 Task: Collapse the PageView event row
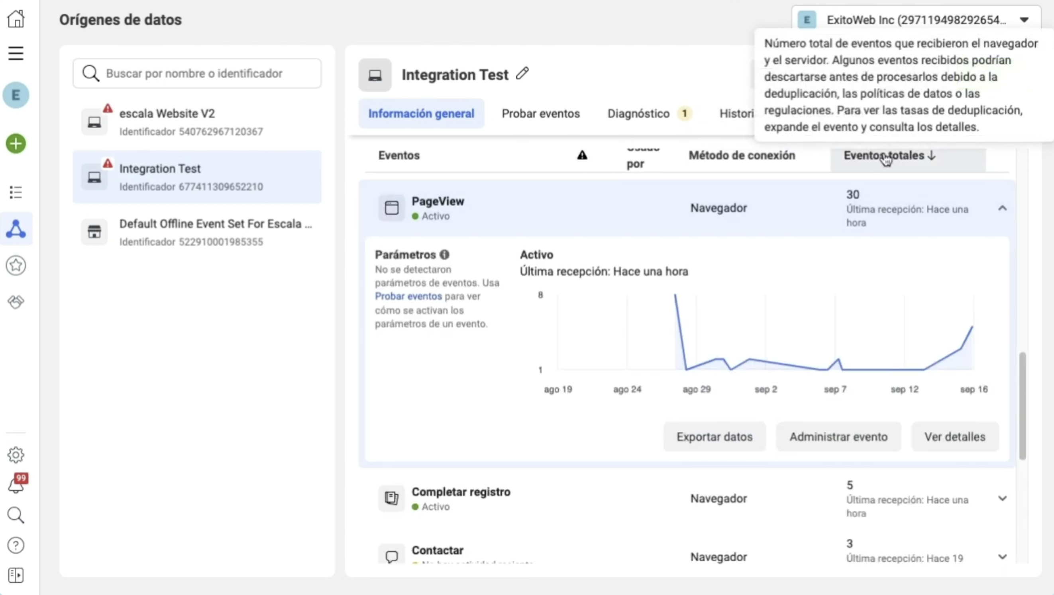(1003, 208)
